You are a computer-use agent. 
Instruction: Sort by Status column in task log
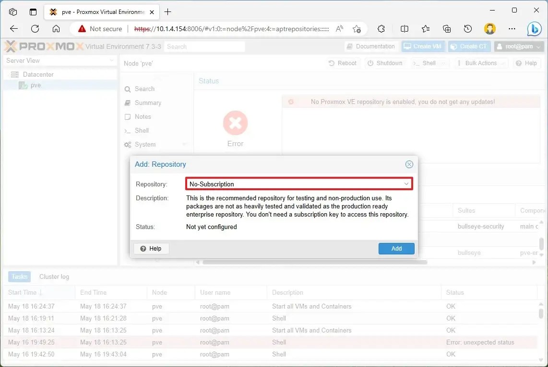click(x=489, y=292)
